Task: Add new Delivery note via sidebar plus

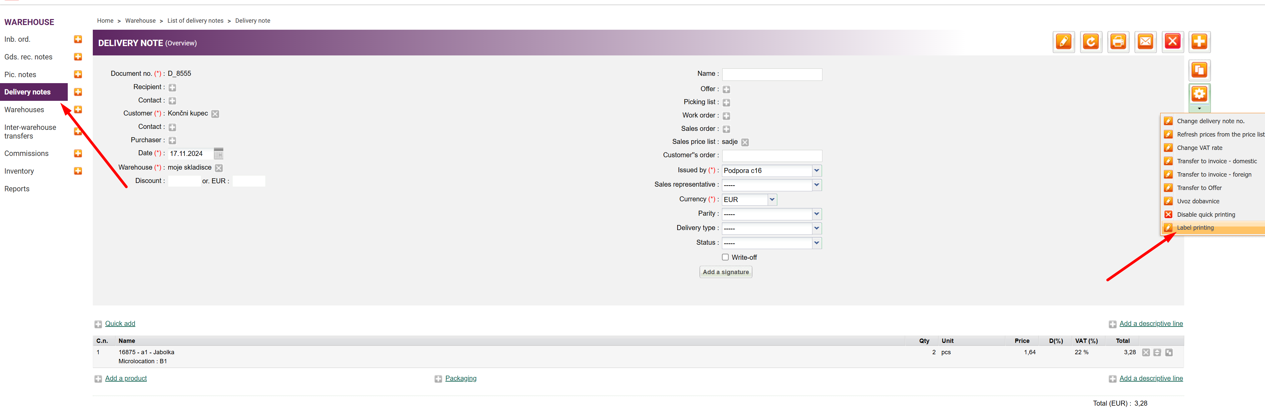Action: [x=78, y=92]
